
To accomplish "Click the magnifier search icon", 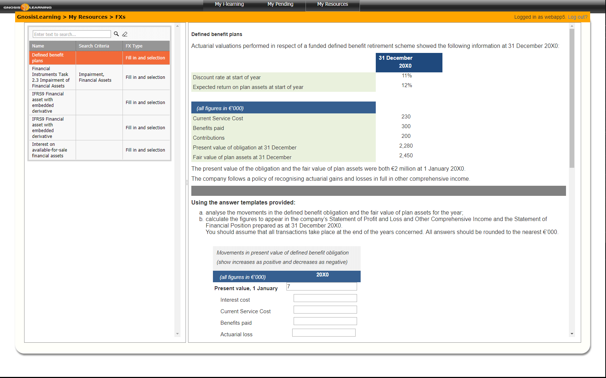I will pos(116,34).
